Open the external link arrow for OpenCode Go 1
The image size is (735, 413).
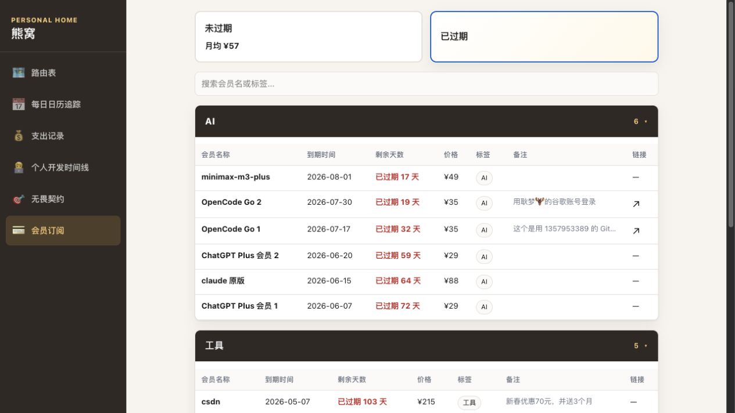click(x=636, y=231)
